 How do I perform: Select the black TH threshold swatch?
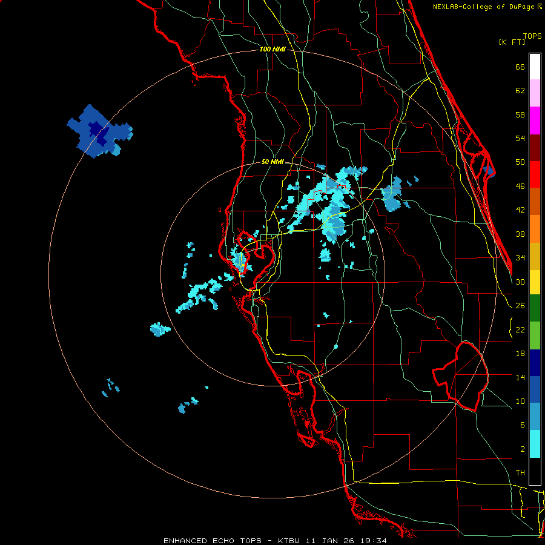(x=535, y=471)
